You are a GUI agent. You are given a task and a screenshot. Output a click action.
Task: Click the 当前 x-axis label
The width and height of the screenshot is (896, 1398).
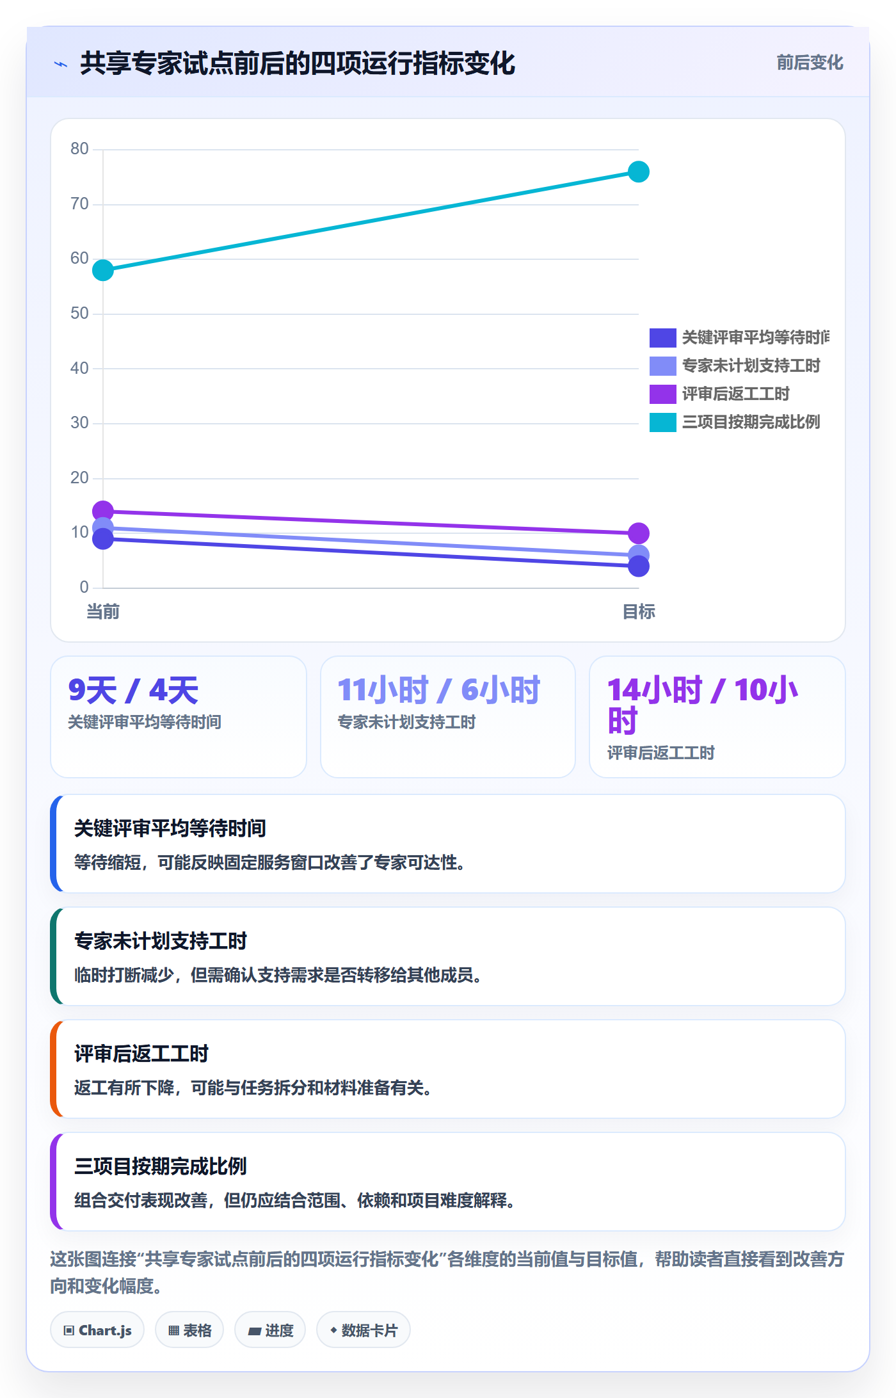click(103, 612)
